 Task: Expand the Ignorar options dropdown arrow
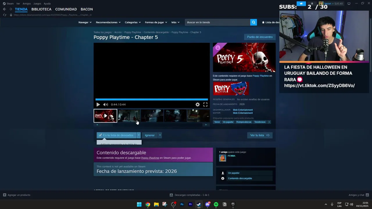[x=160, y=135]
